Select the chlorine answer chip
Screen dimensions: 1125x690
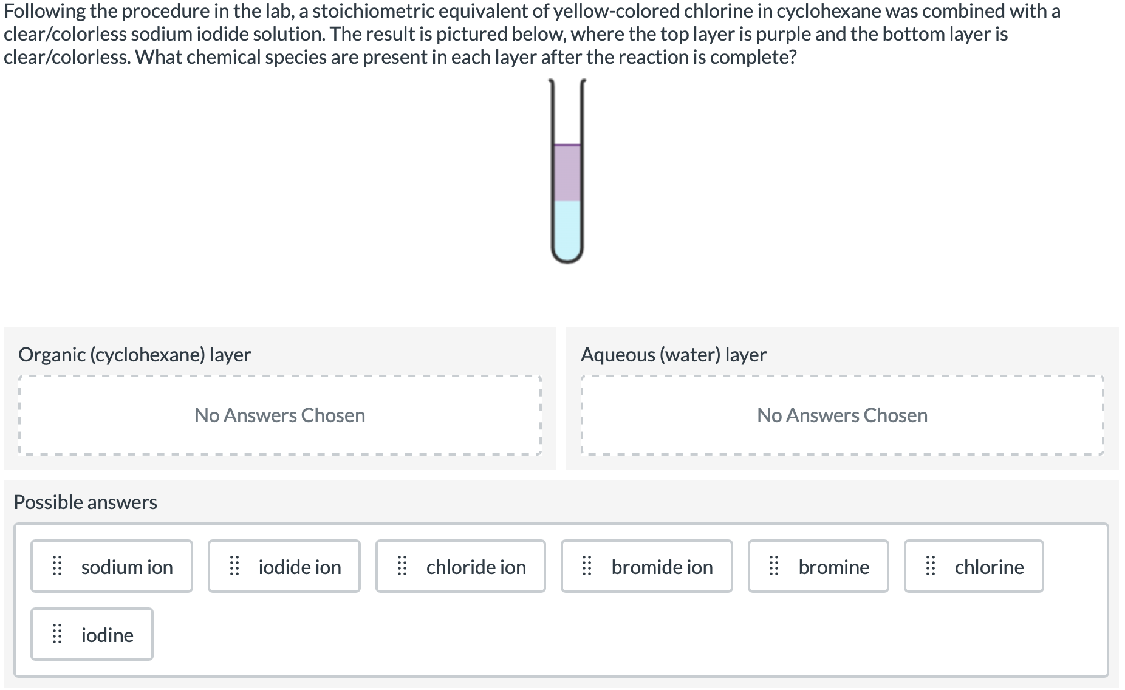[974, 566]
